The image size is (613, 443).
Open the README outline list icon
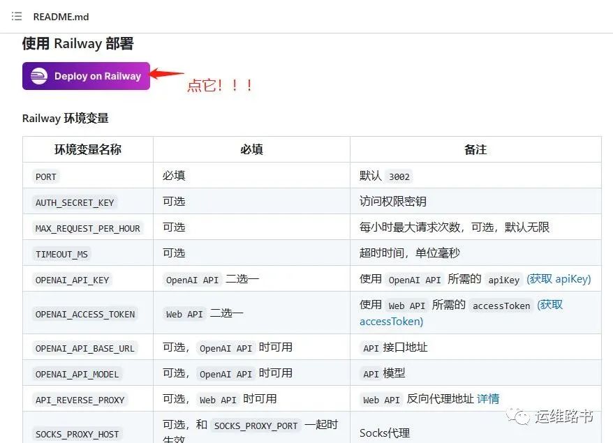(17, 17)
